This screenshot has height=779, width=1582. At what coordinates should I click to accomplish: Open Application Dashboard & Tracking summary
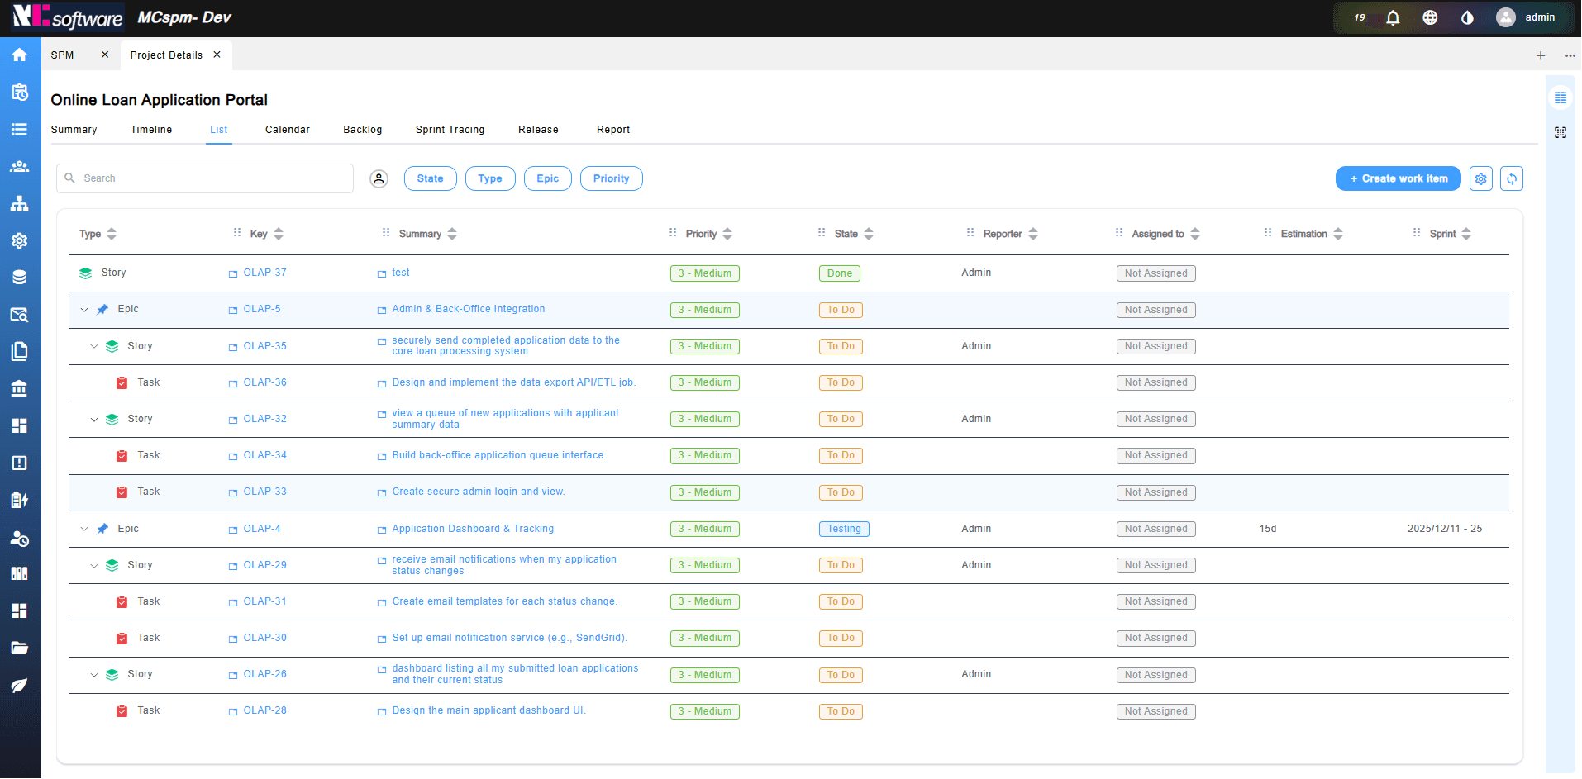[474, 529]
